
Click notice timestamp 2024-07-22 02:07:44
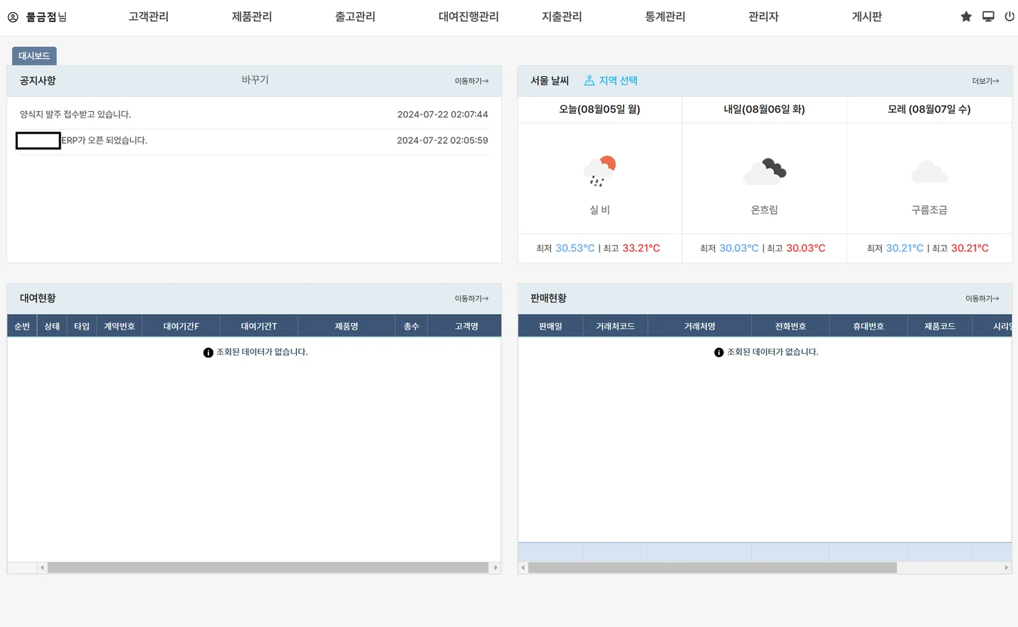click(x=442, y=114)
